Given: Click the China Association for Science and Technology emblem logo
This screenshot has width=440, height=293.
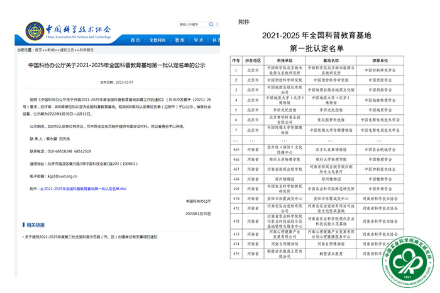Looking at the screenshot, I should pyautogui.click(x=35, y=31).
